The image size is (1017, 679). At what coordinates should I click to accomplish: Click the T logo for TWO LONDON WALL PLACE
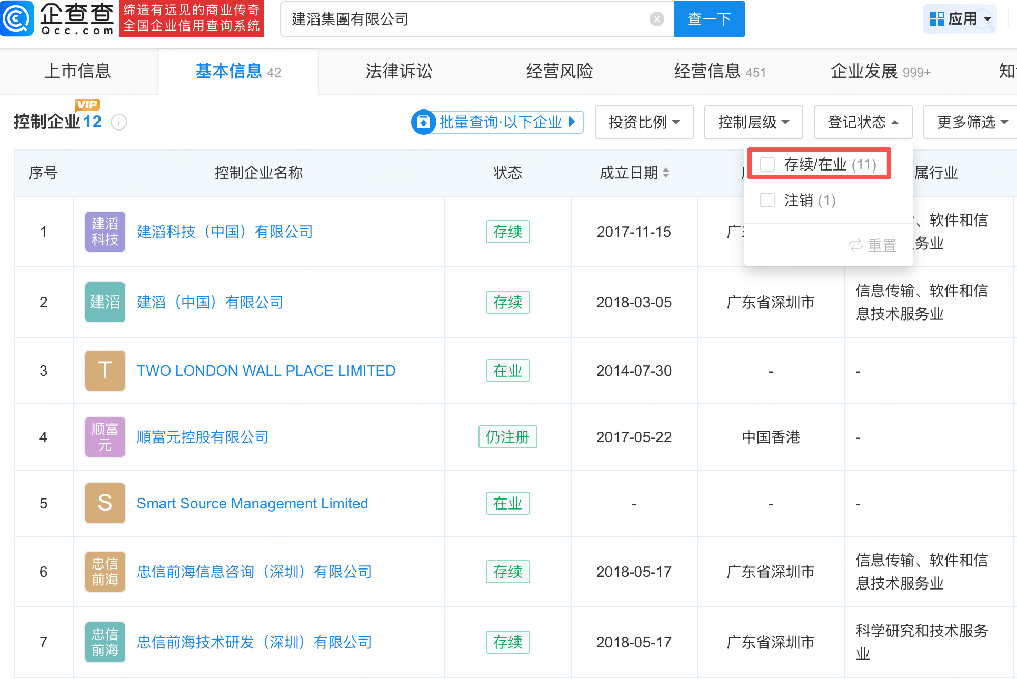105,371
